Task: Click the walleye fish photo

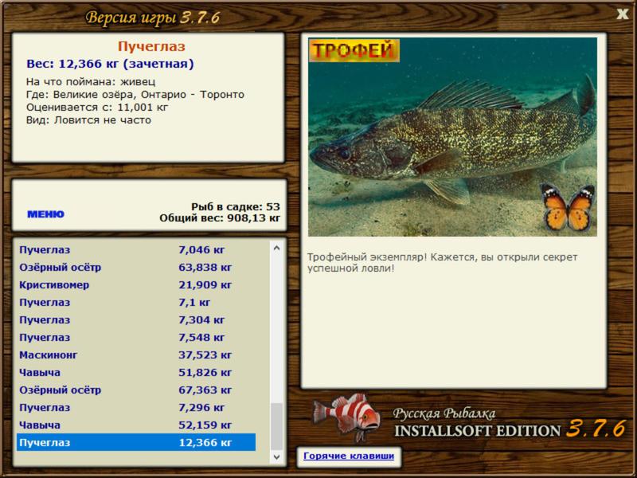Action: (x=452, y=137)
